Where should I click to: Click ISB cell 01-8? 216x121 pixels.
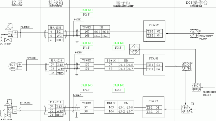coord(130,65)
